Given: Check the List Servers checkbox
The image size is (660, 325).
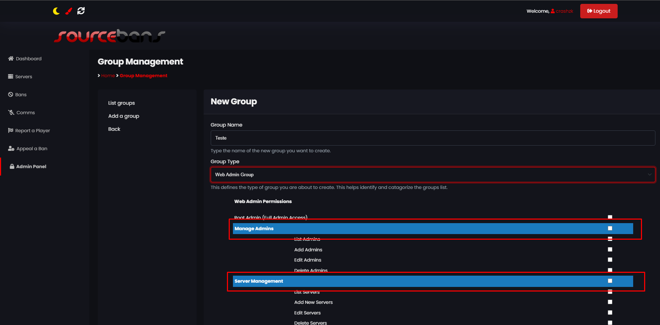Looking at the screenshot, I should click(x=610, y=292).
